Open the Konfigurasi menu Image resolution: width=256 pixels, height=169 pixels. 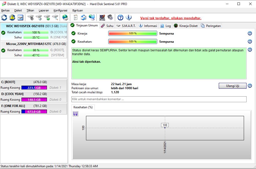tap(60, 10)
